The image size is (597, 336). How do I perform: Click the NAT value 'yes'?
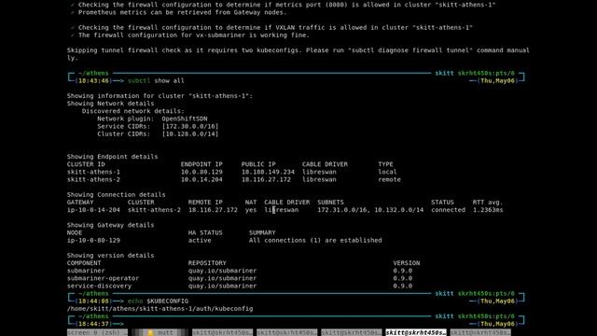click(x=251, y=210)
